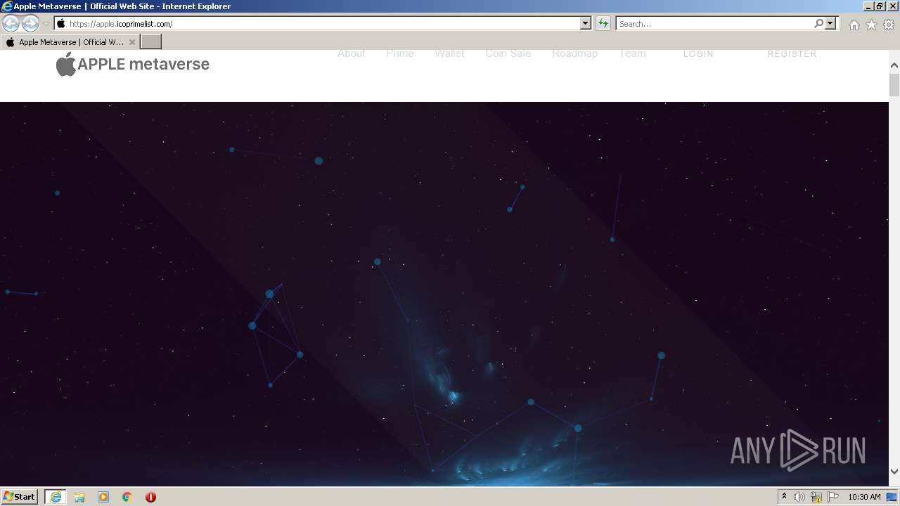Click the scrollbar up arrow
The height and width of the screenshot is (506, 900).
pos(894,66)
